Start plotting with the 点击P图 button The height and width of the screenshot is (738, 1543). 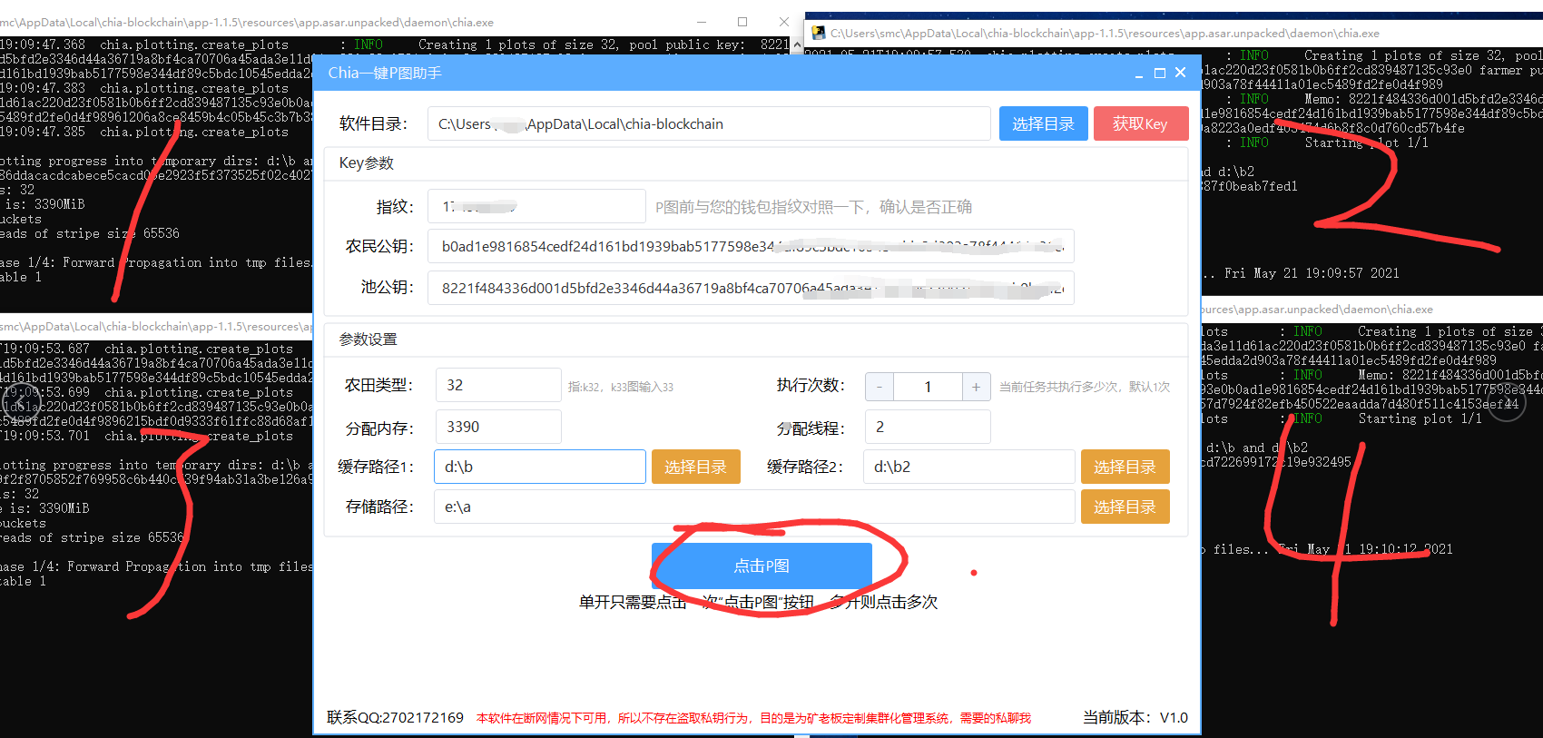(x=762, y=566)
